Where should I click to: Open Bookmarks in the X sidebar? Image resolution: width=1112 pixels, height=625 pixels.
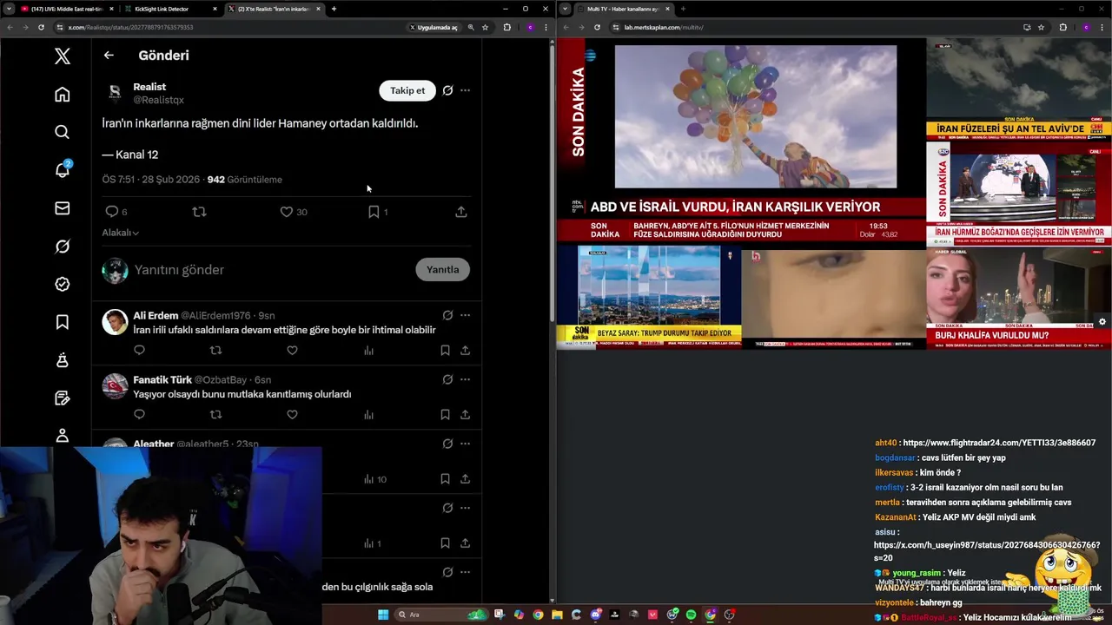62,322
